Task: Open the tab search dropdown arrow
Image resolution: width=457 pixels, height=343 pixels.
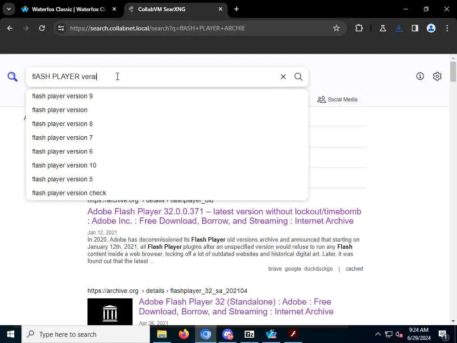Action: (9, 9)
